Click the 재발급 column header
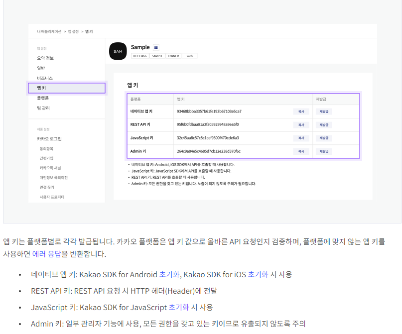Viewport: 402px width, 334px height. pyautogui.click(x=321, y=100)
